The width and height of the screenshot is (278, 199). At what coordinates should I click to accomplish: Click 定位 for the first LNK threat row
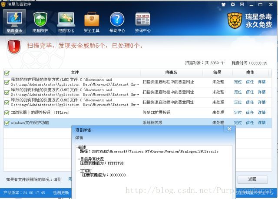pyautogui.click(x=238, y=82)
